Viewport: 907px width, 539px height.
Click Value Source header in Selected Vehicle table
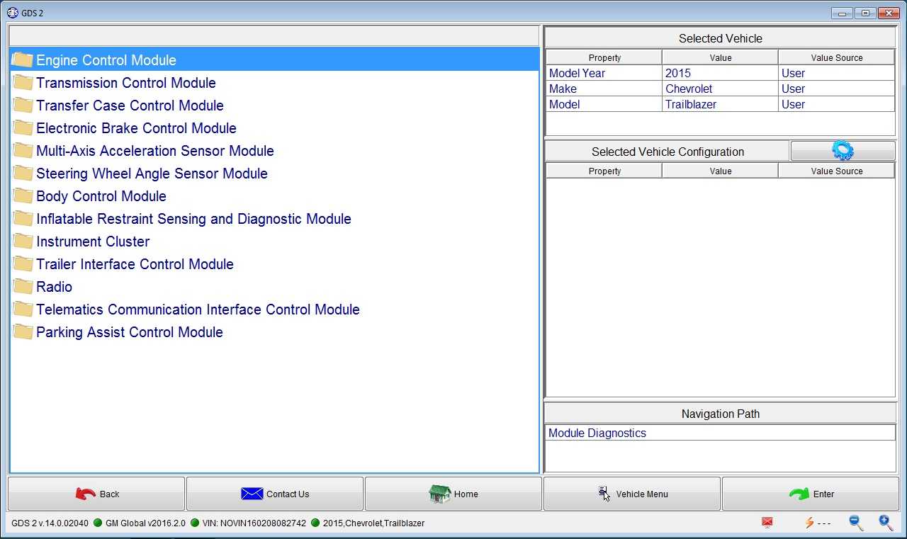click(x=837, y=57)
